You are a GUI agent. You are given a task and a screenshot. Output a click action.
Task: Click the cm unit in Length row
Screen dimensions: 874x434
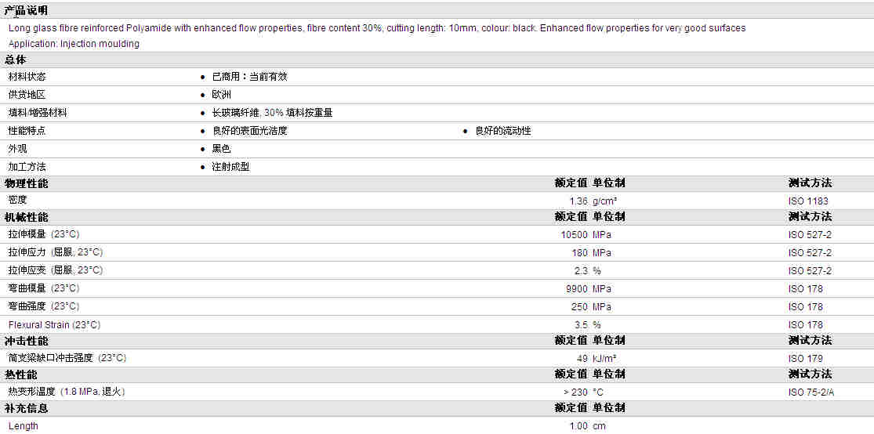[x=599, y=426]
